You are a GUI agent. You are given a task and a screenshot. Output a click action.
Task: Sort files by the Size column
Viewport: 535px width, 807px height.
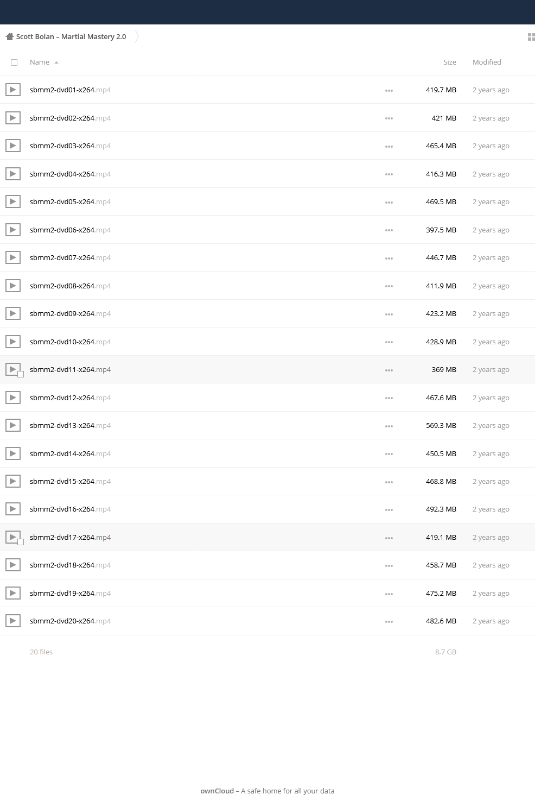pos(449,62)
